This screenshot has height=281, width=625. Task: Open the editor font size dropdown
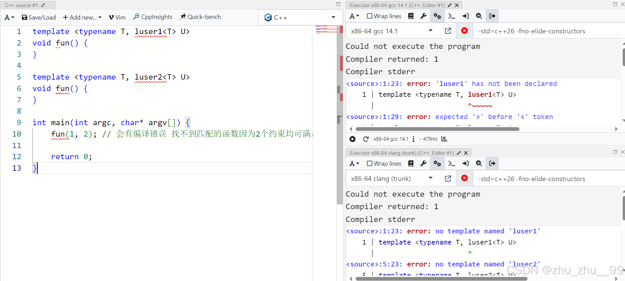point(9,17)
